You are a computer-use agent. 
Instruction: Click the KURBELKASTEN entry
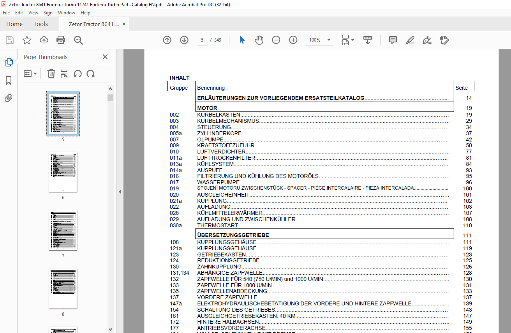point(218,115)
